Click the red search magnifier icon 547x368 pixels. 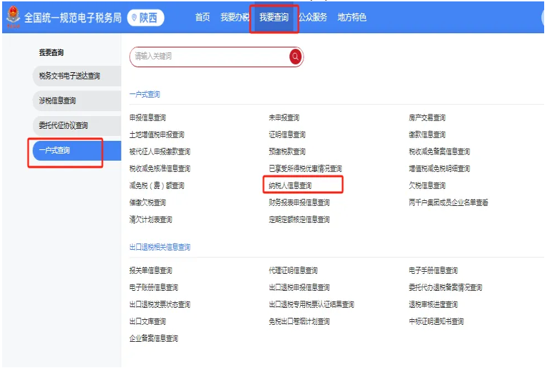point(295,57)
